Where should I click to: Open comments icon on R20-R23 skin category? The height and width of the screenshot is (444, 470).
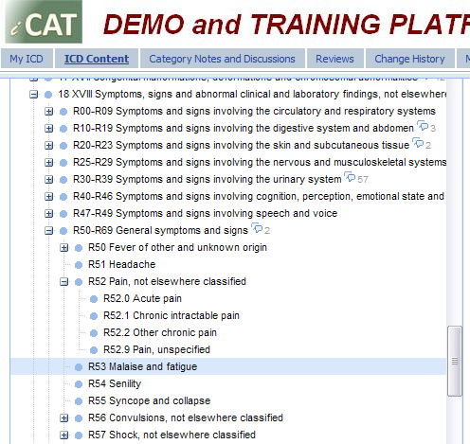418,143
